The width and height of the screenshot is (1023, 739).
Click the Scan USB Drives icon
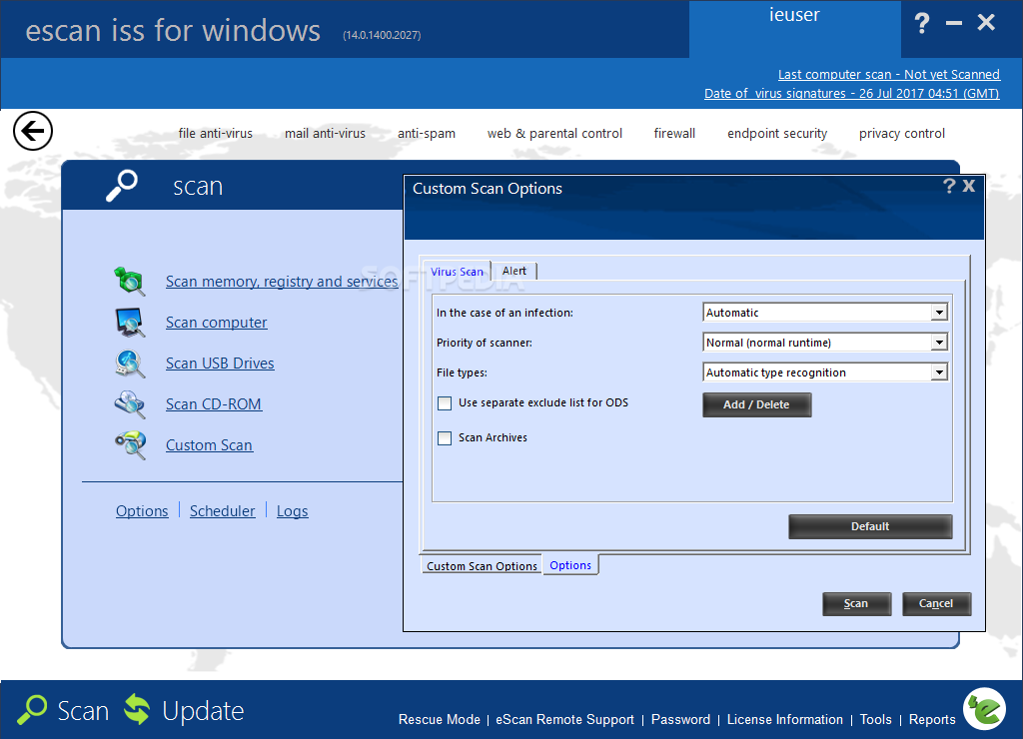130,364
